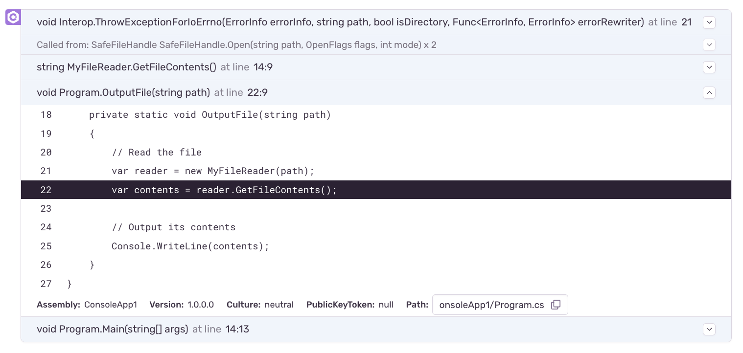Expand the SafeFileHandle.Open called-from row
Viewport: 743px width, 353px height.
pyautogui.click(x=709, y=44)
